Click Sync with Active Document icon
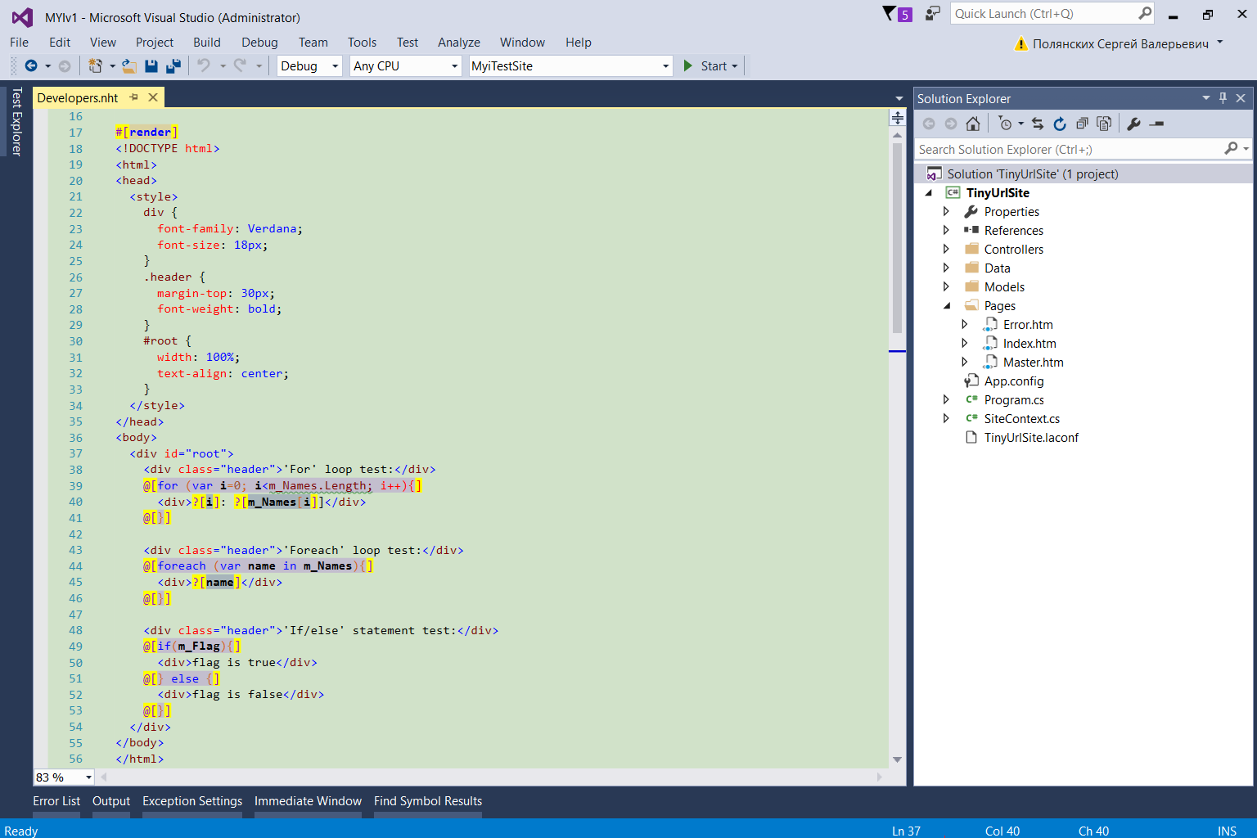The width and height of the screenshot is (1257, 838). coord(1038,124)
